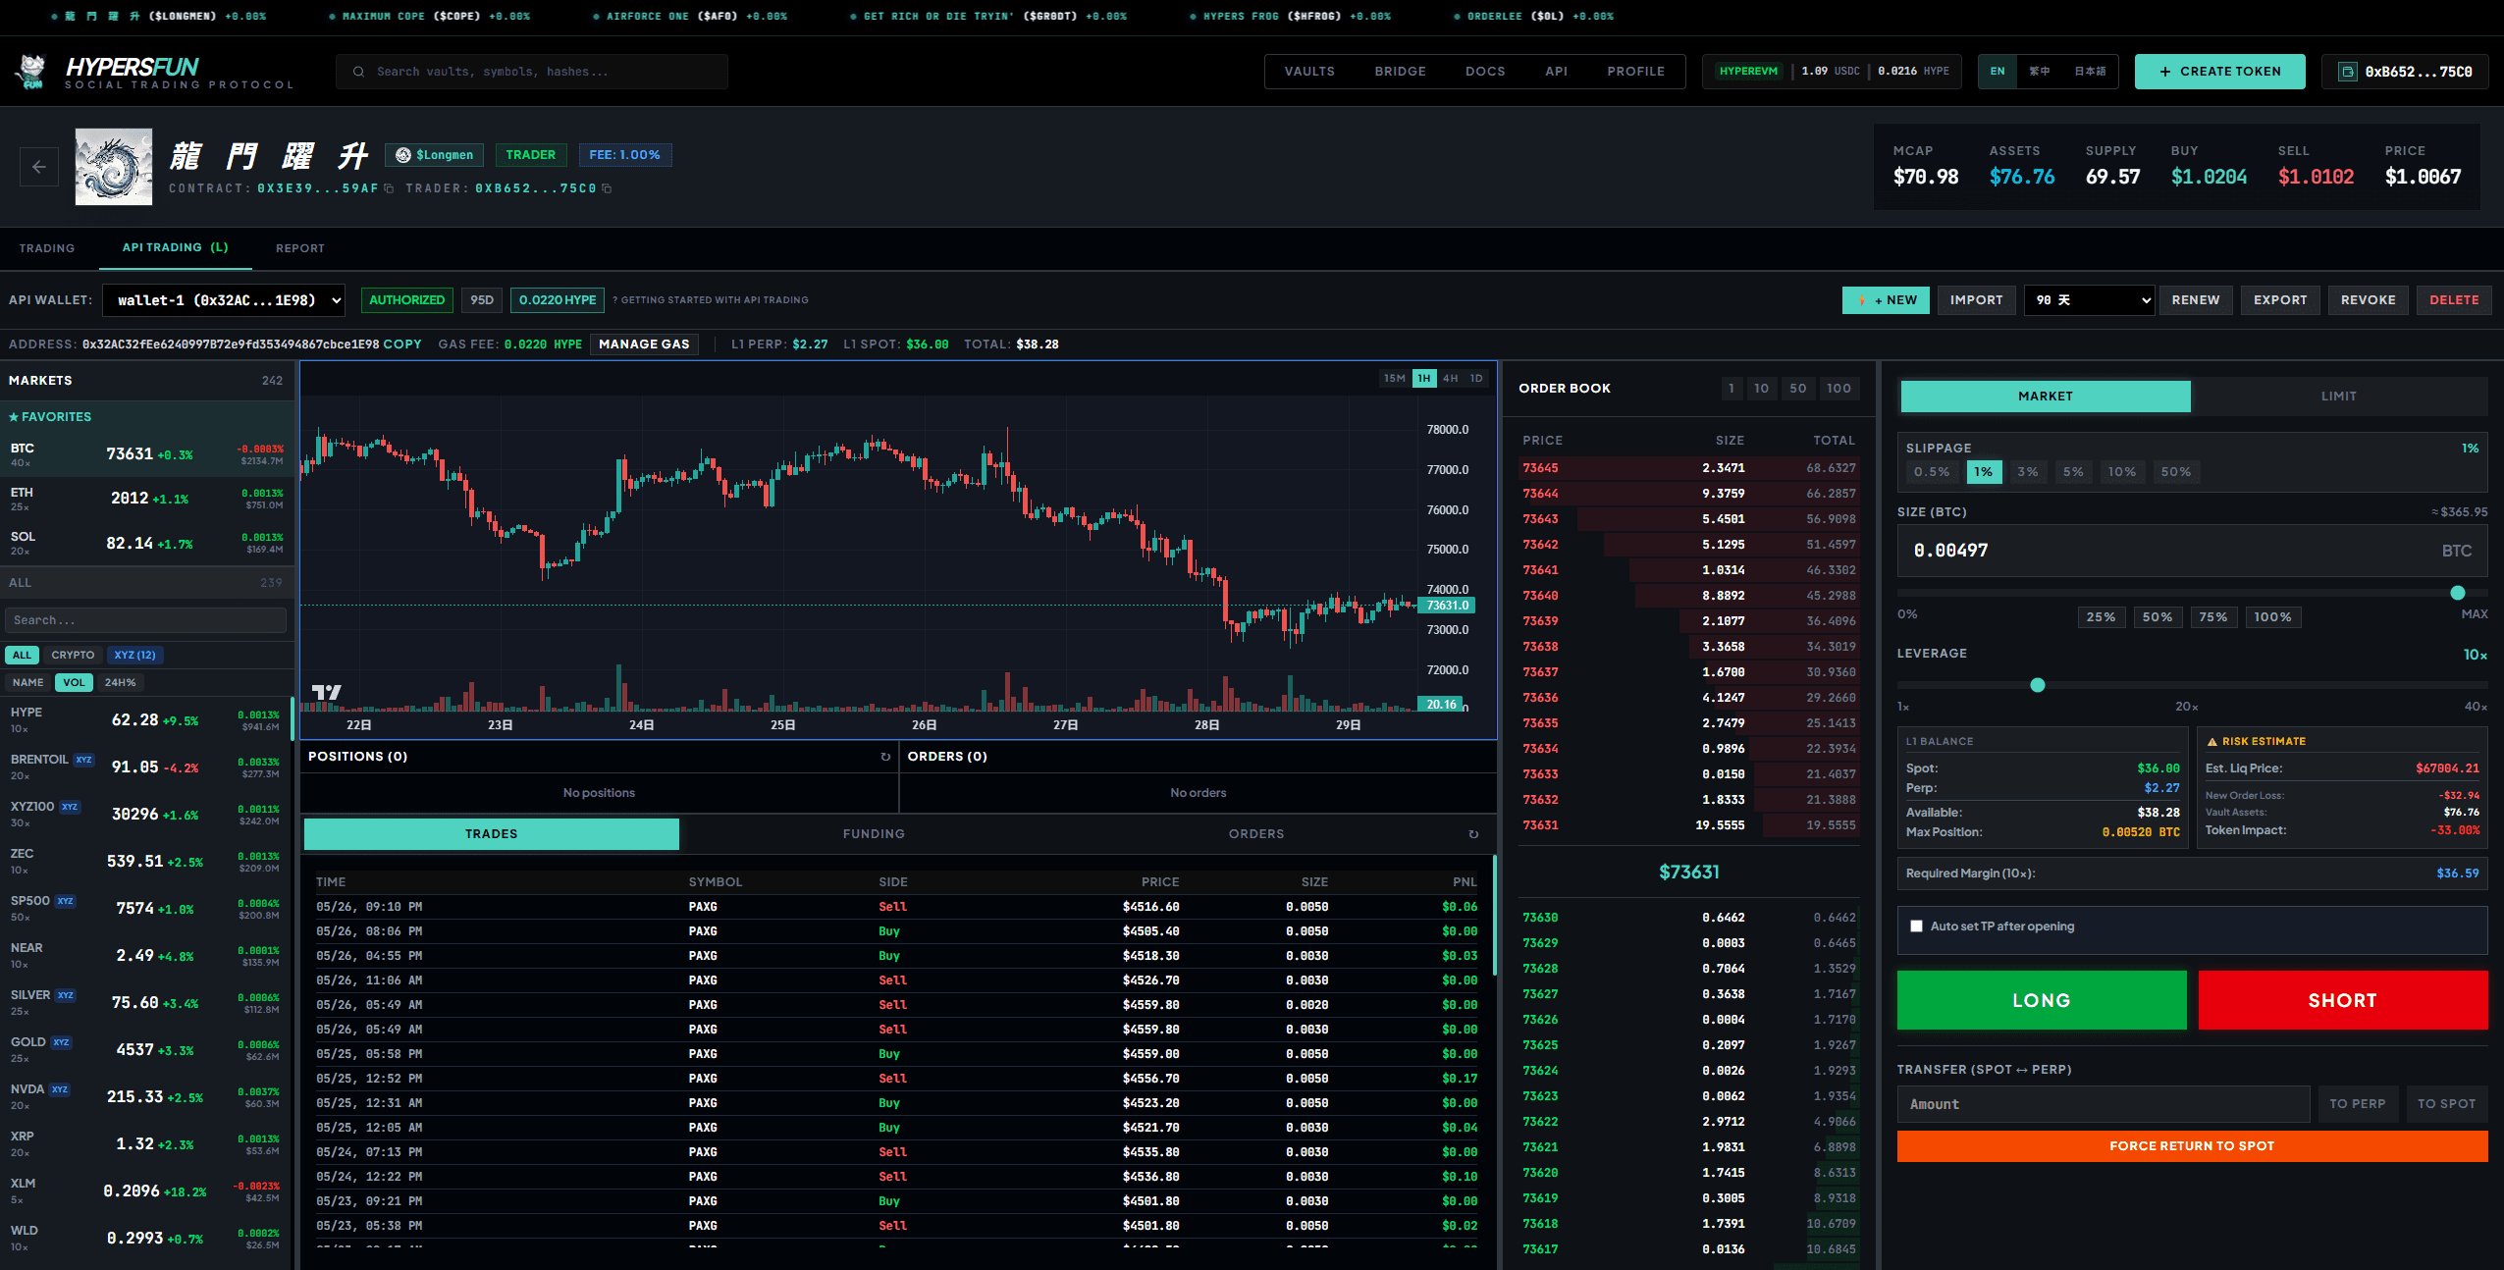Toggle Auto set TP after opening
Screen dimensions: 2504x1270
tap(1916, 926)
